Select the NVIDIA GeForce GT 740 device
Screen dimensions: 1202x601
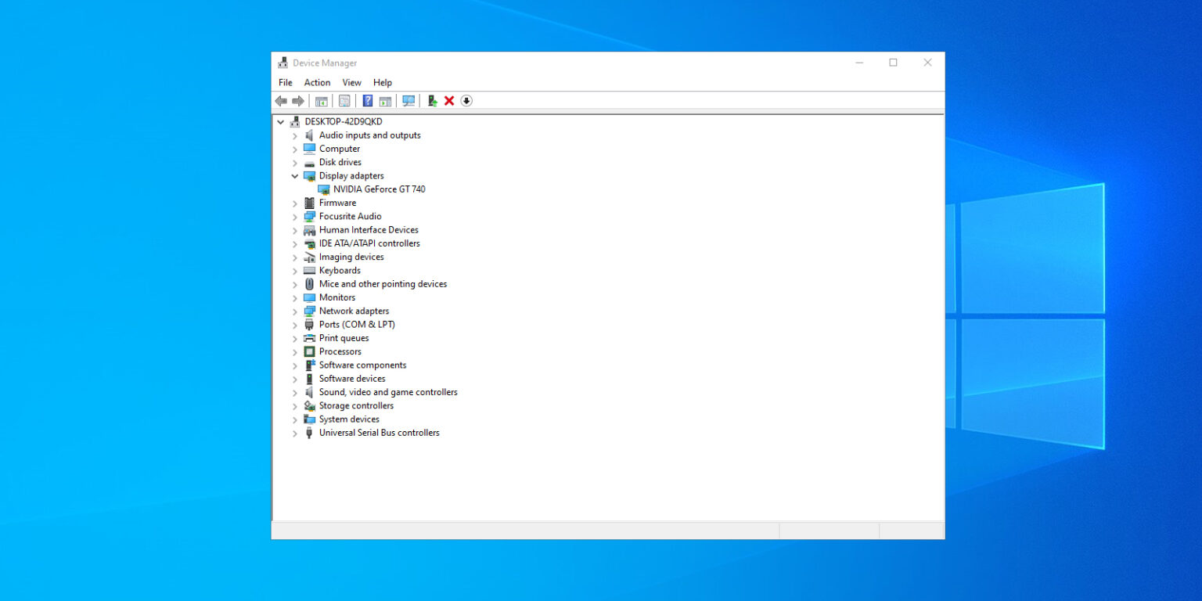(x=379, y=189)
